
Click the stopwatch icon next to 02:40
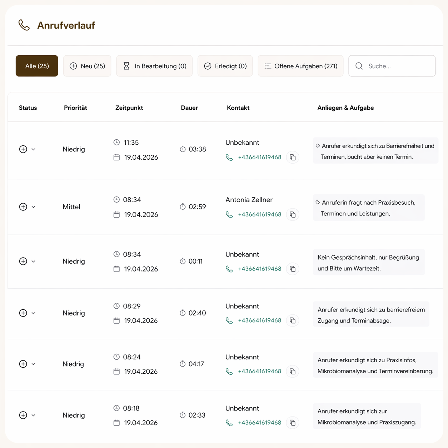[183, 313]
